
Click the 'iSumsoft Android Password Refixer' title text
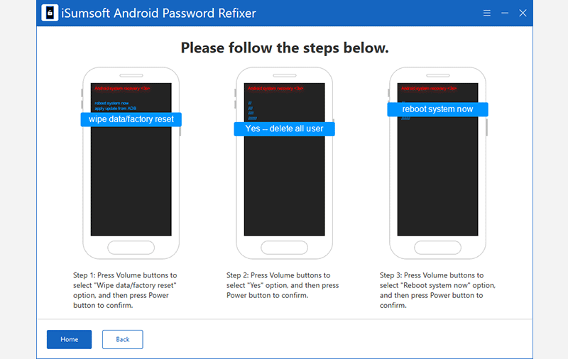coord(158,13)
